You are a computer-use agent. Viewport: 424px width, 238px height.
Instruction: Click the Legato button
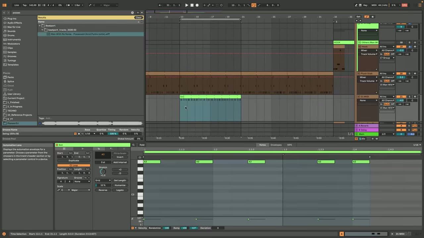point(120,190)
